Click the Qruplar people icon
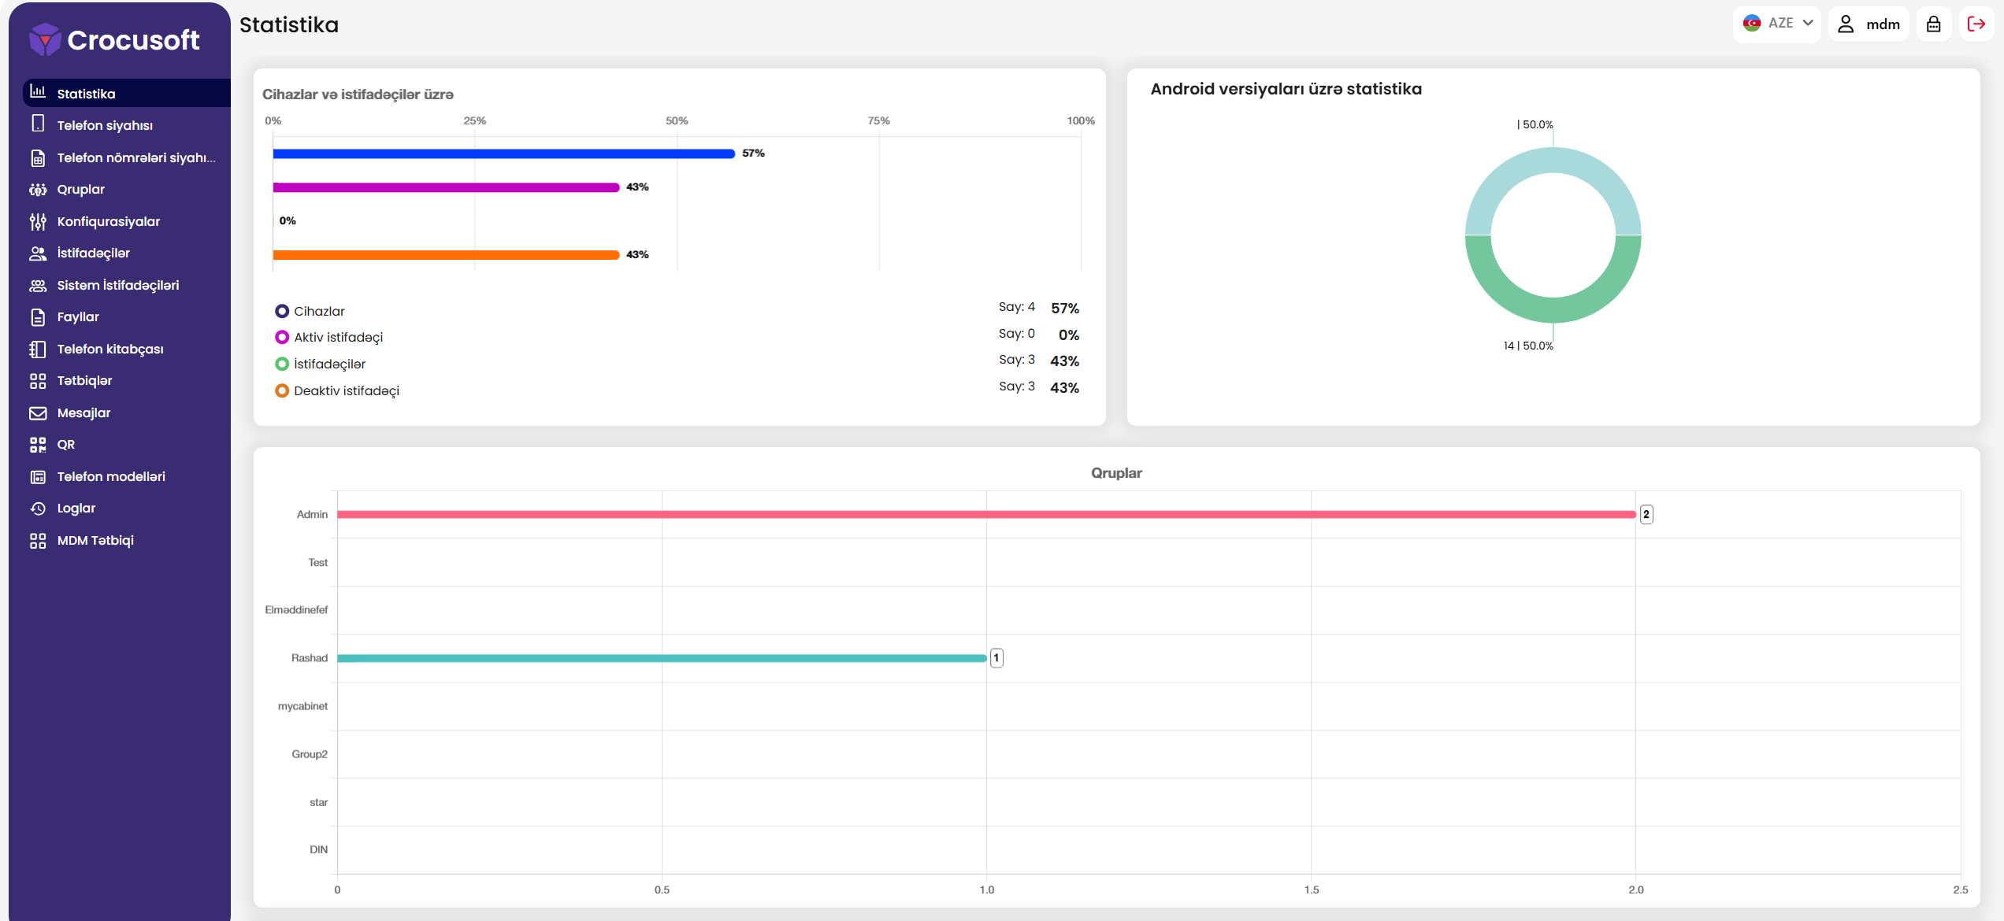The height and width of the screenshot is (921, 2004). 38,190
